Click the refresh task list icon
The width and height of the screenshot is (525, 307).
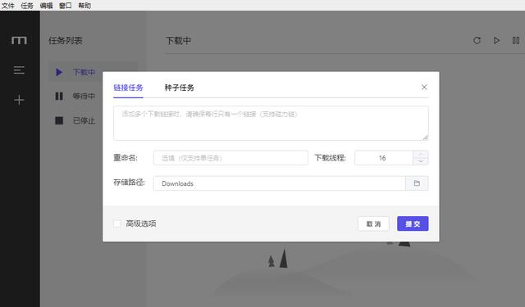[x=477, y=40]
